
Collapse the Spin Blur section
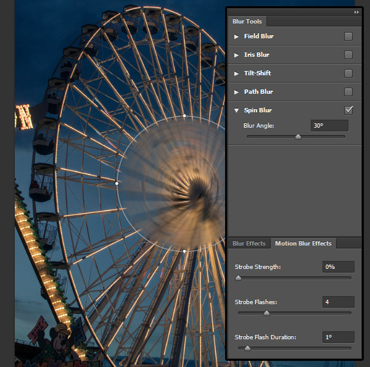tap(236, 110)
